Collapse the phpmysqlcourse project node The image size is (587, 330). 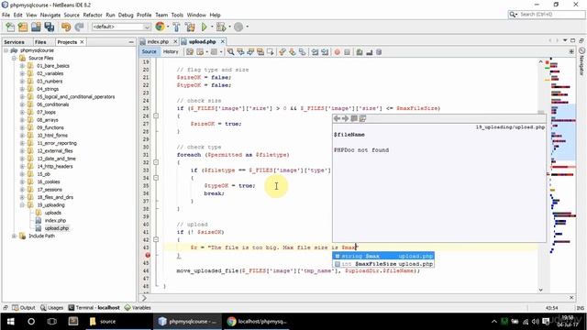[6, 50]
